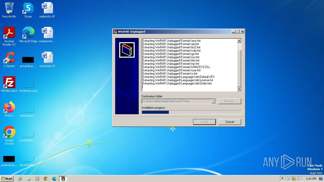Select the log line ending gz.fmt
The height and width of the screenshot is (182, 324).
(171, 54)
